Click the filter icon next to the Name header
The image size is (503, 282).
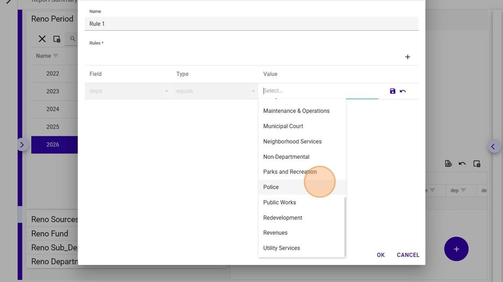pyautogui.click(x=56, y=56)
